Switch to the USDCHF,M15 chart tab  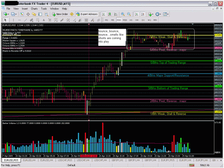[x=65, y=160]
